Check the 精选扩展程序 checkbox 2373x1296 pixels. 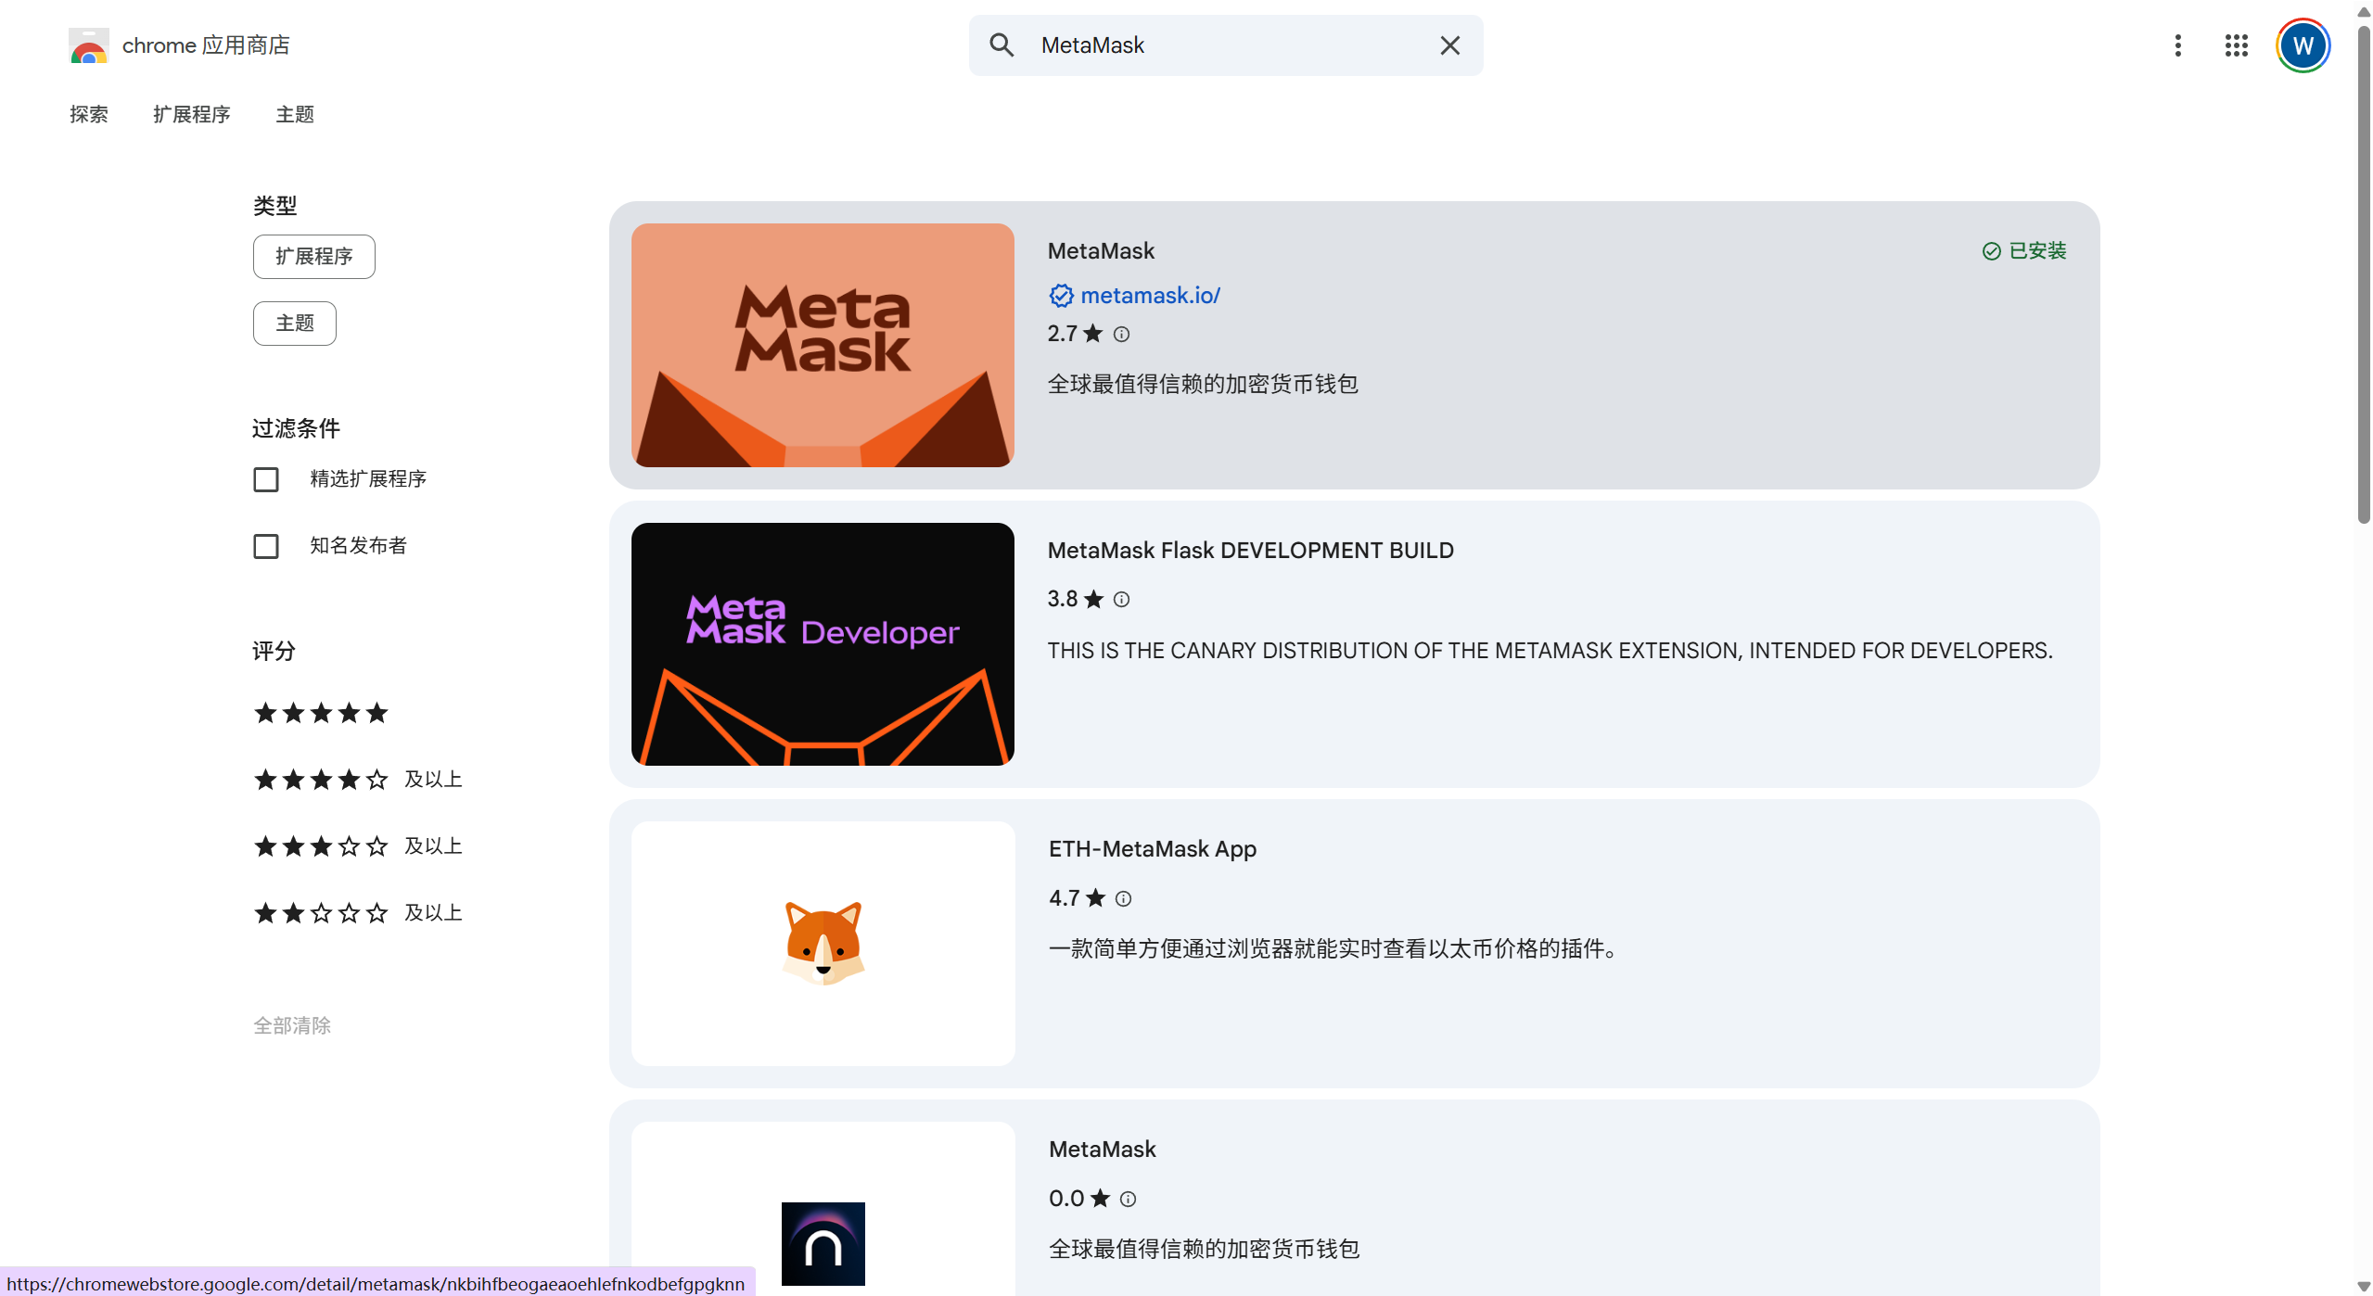266,479
